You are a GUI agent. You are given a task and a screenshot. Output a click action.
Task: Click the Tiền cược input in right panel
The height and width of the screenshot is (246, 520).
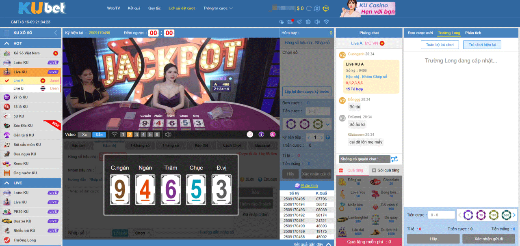tap(441, 215)
